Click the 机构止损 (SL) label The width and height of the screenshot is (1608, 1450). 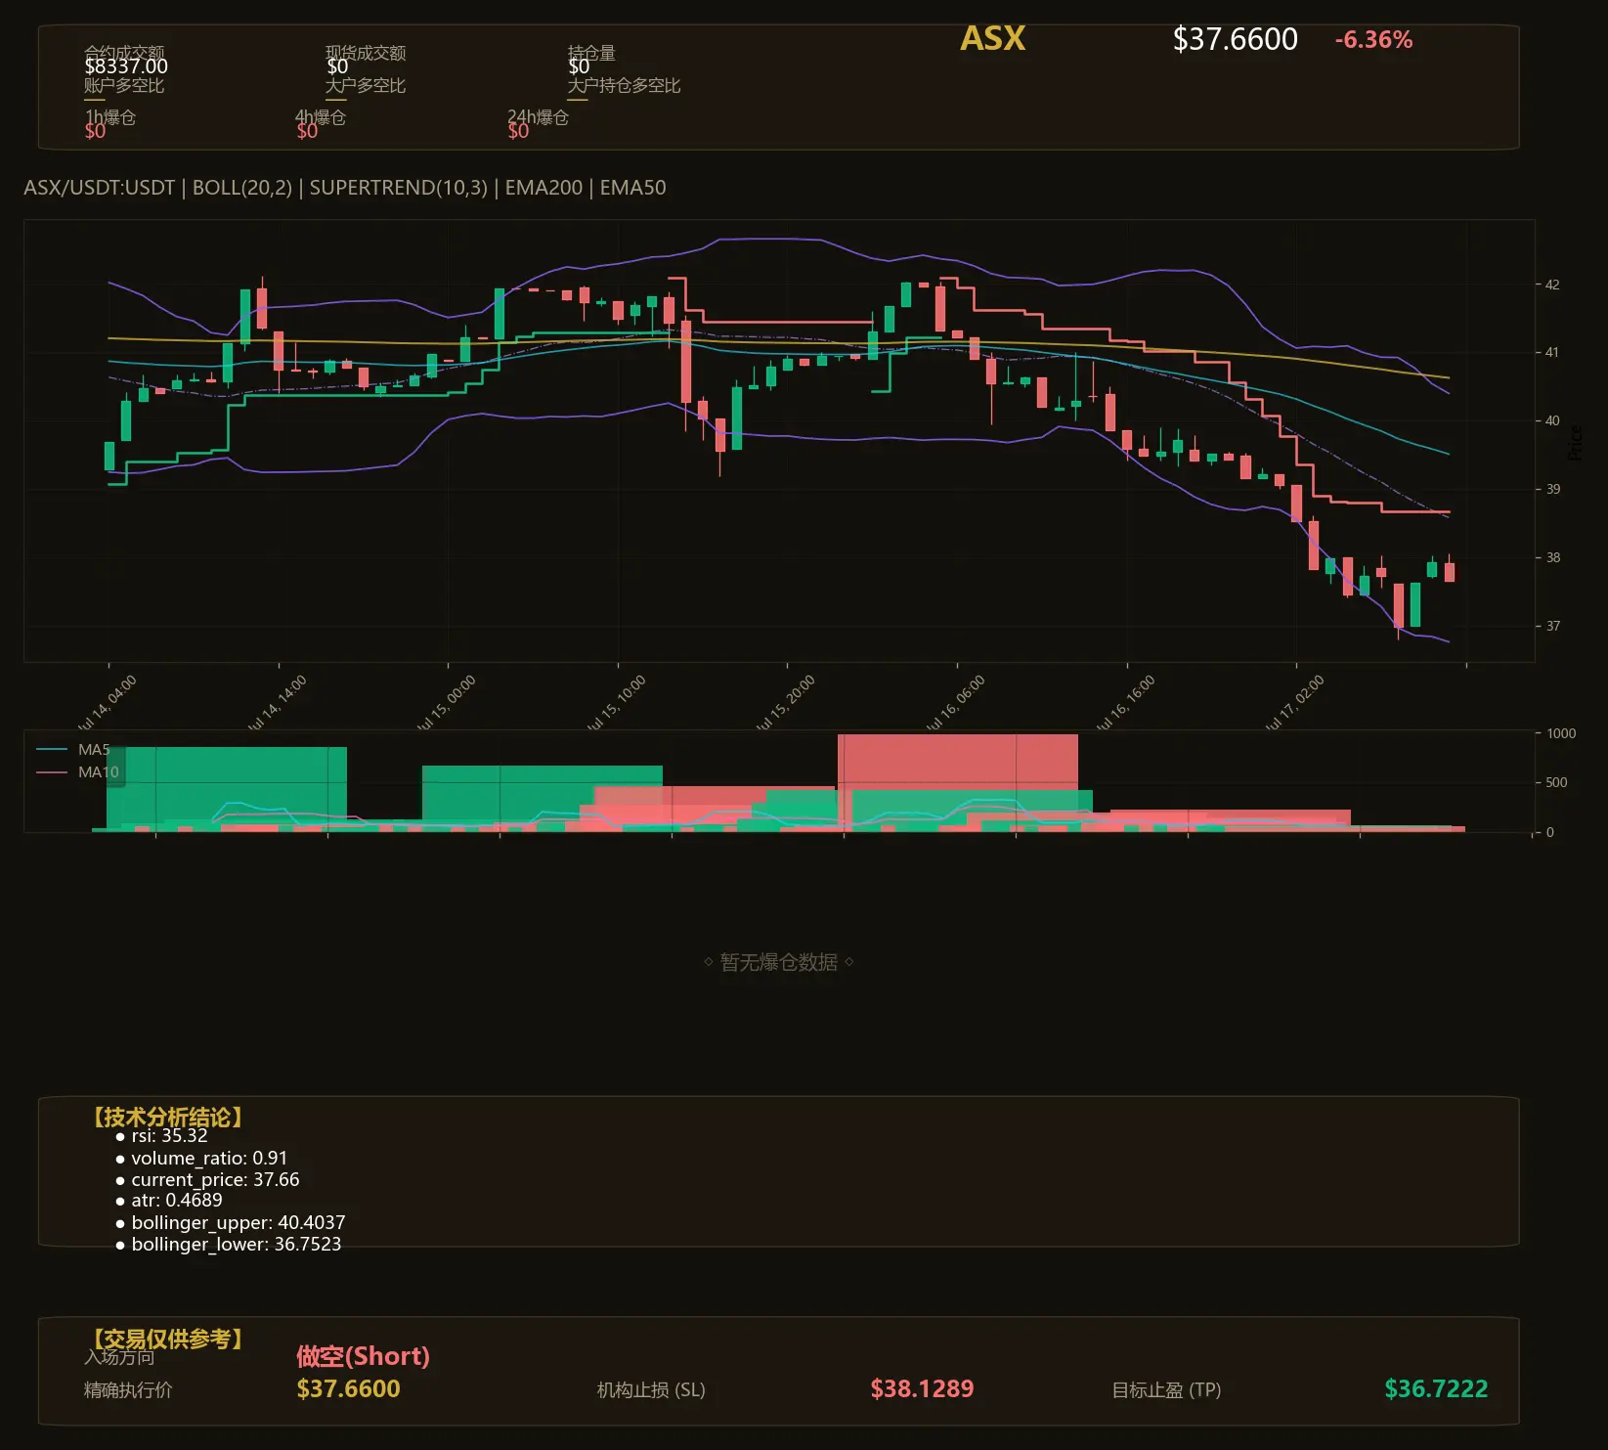point(651,1389)
